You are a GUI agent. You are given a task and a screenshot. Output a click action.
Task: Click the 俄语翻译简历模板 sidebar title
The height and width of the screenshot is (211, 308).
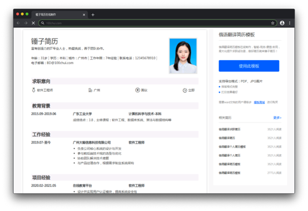(x=237, y=35)
